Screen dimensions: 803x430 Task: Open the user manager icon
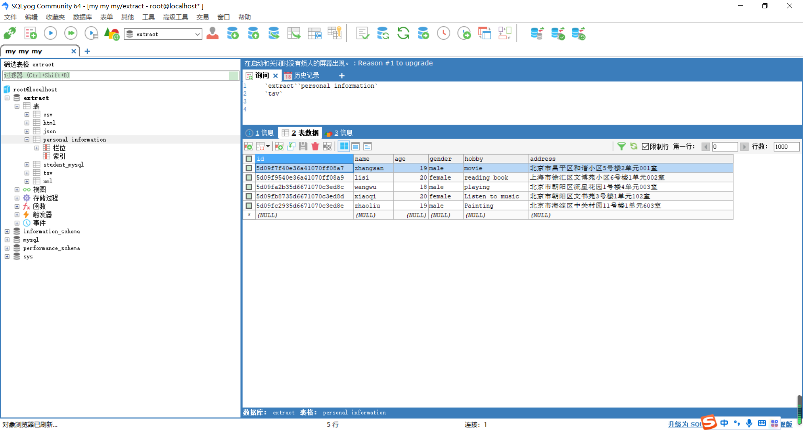212,33
